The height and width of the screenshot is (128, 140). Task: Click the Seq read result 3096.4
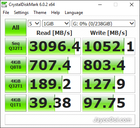point(54,46)
